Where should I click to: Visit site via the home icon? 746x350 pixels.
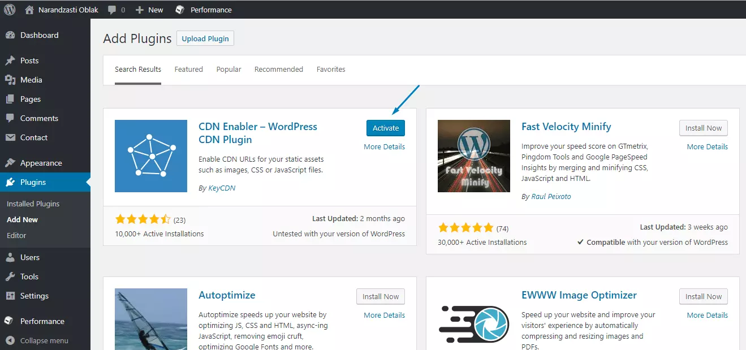click(x=29, y=10)
